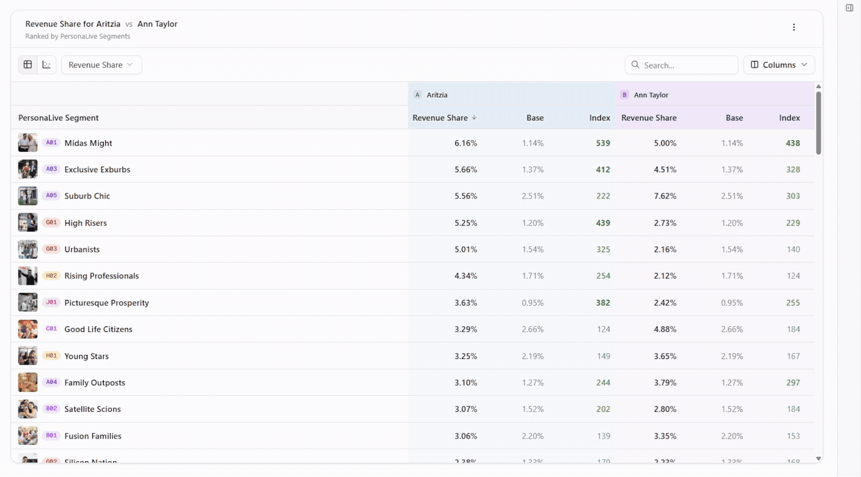Click the sidebar panel toggle icon
861x477 pixels.
click(849, 8)
